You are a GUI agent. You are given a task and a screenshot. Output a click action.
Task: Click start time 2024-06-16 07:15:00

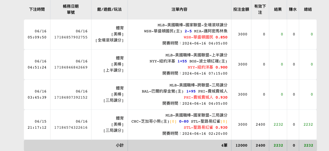click(205, 73)
